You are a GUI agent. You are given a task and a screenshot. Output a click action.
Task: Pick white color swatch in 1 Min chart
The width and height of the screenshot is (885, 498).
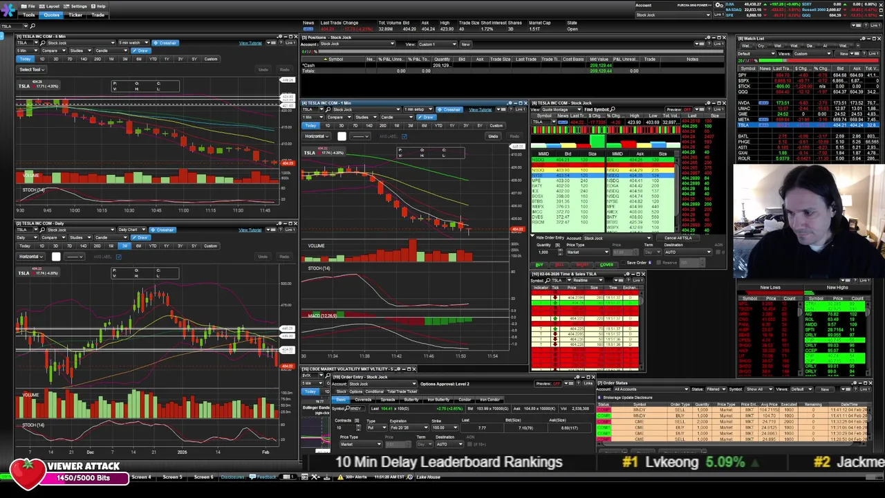342,136
